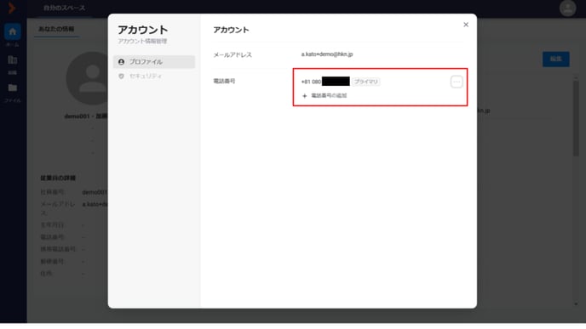Click the email address a.kato+demo@ihkn.jp

coord(327,54)
